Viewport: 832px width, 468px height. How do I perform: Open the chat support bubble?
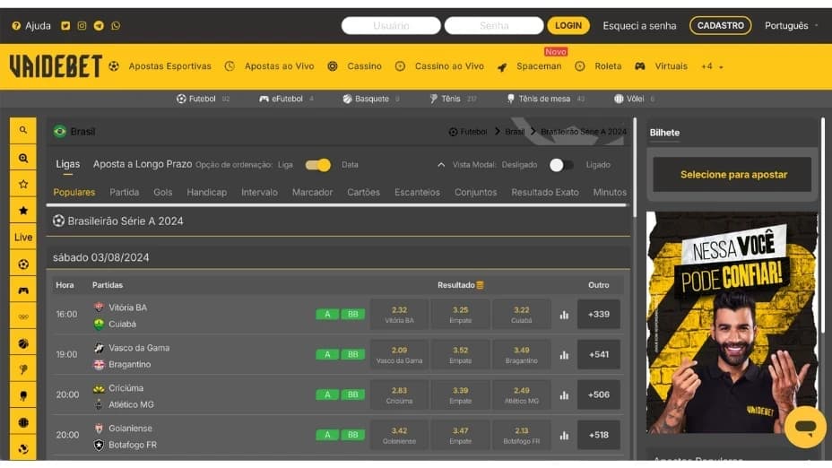[805, 427]
